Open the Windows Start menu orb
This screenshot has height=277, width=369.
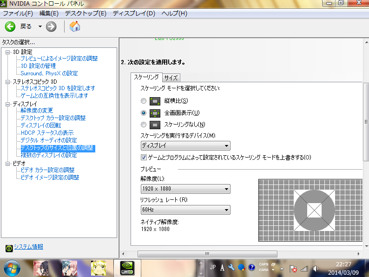tap(13, 268)
